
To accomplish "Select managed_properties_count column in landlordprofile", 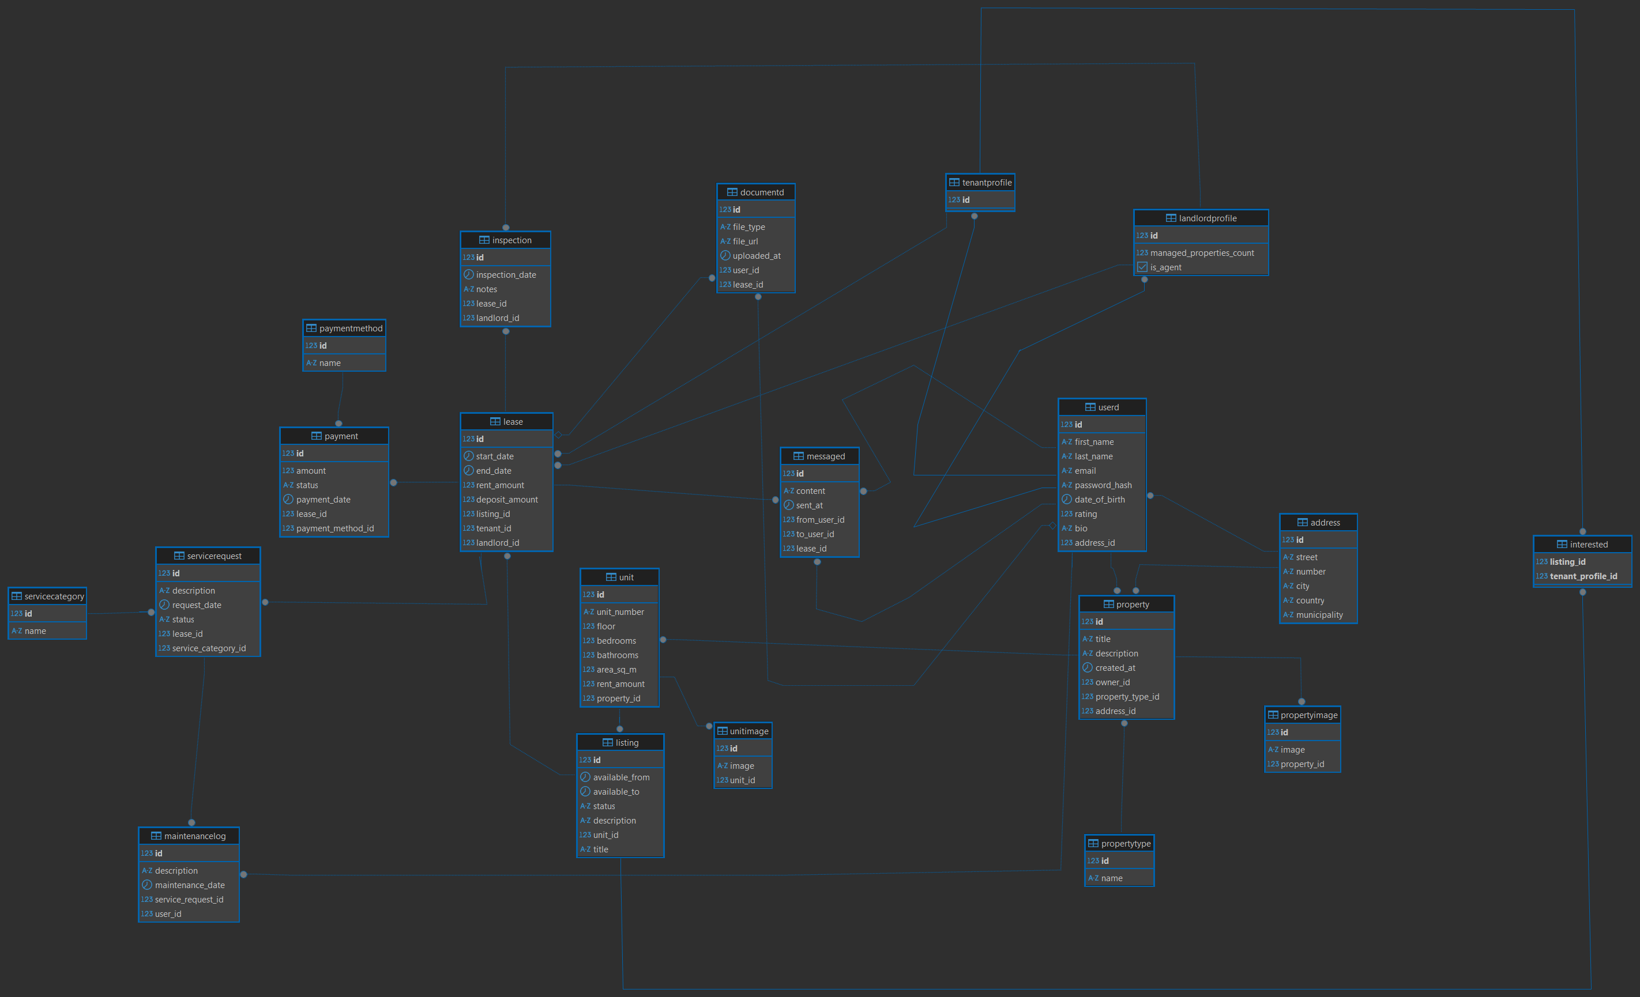I will coord(1201,253).
